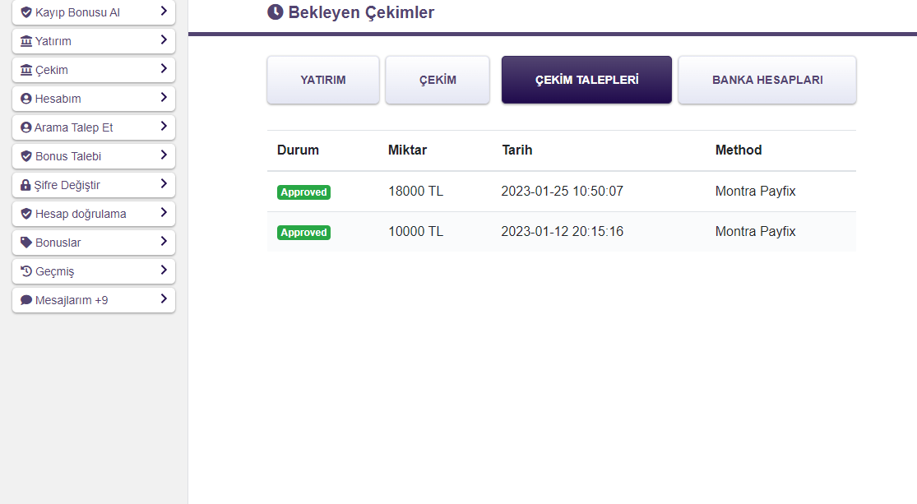Expand the Mesajlarım +9 chevron
This screenshot has height=504, width=917.
tap(164, 298)
